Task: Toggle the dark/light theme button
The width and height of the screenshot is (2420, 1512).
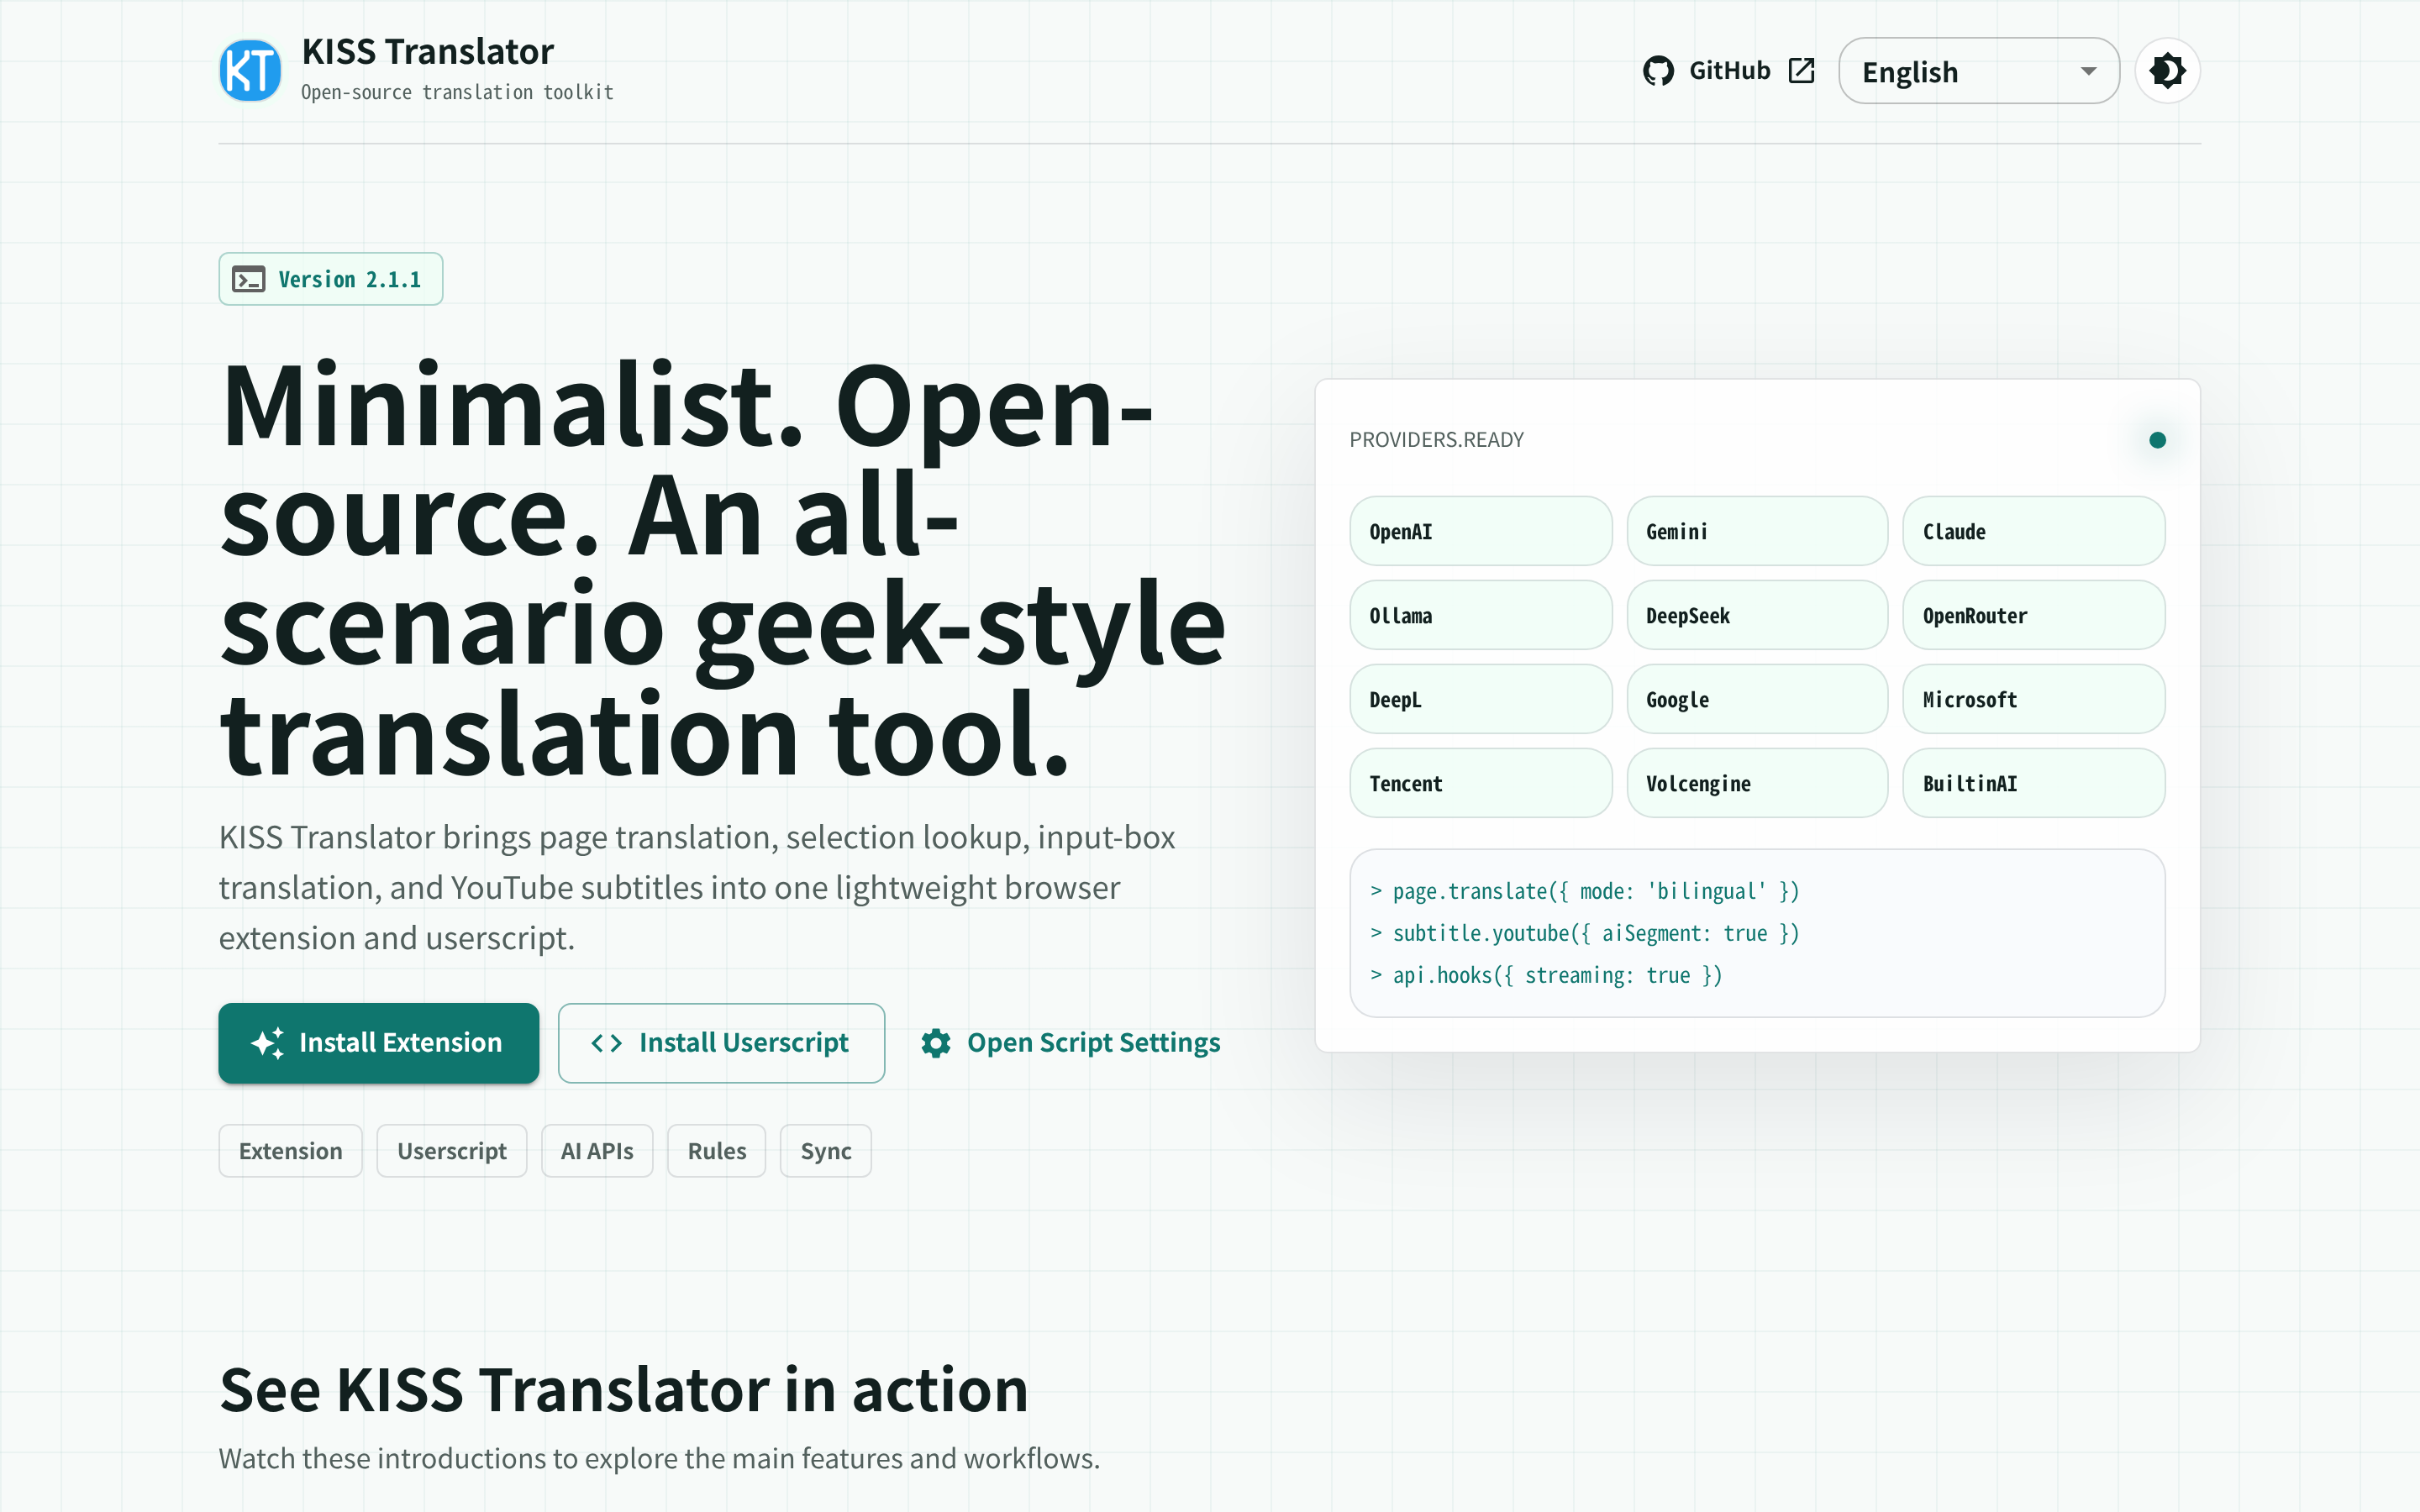Action: click(x=2167, y=71)
